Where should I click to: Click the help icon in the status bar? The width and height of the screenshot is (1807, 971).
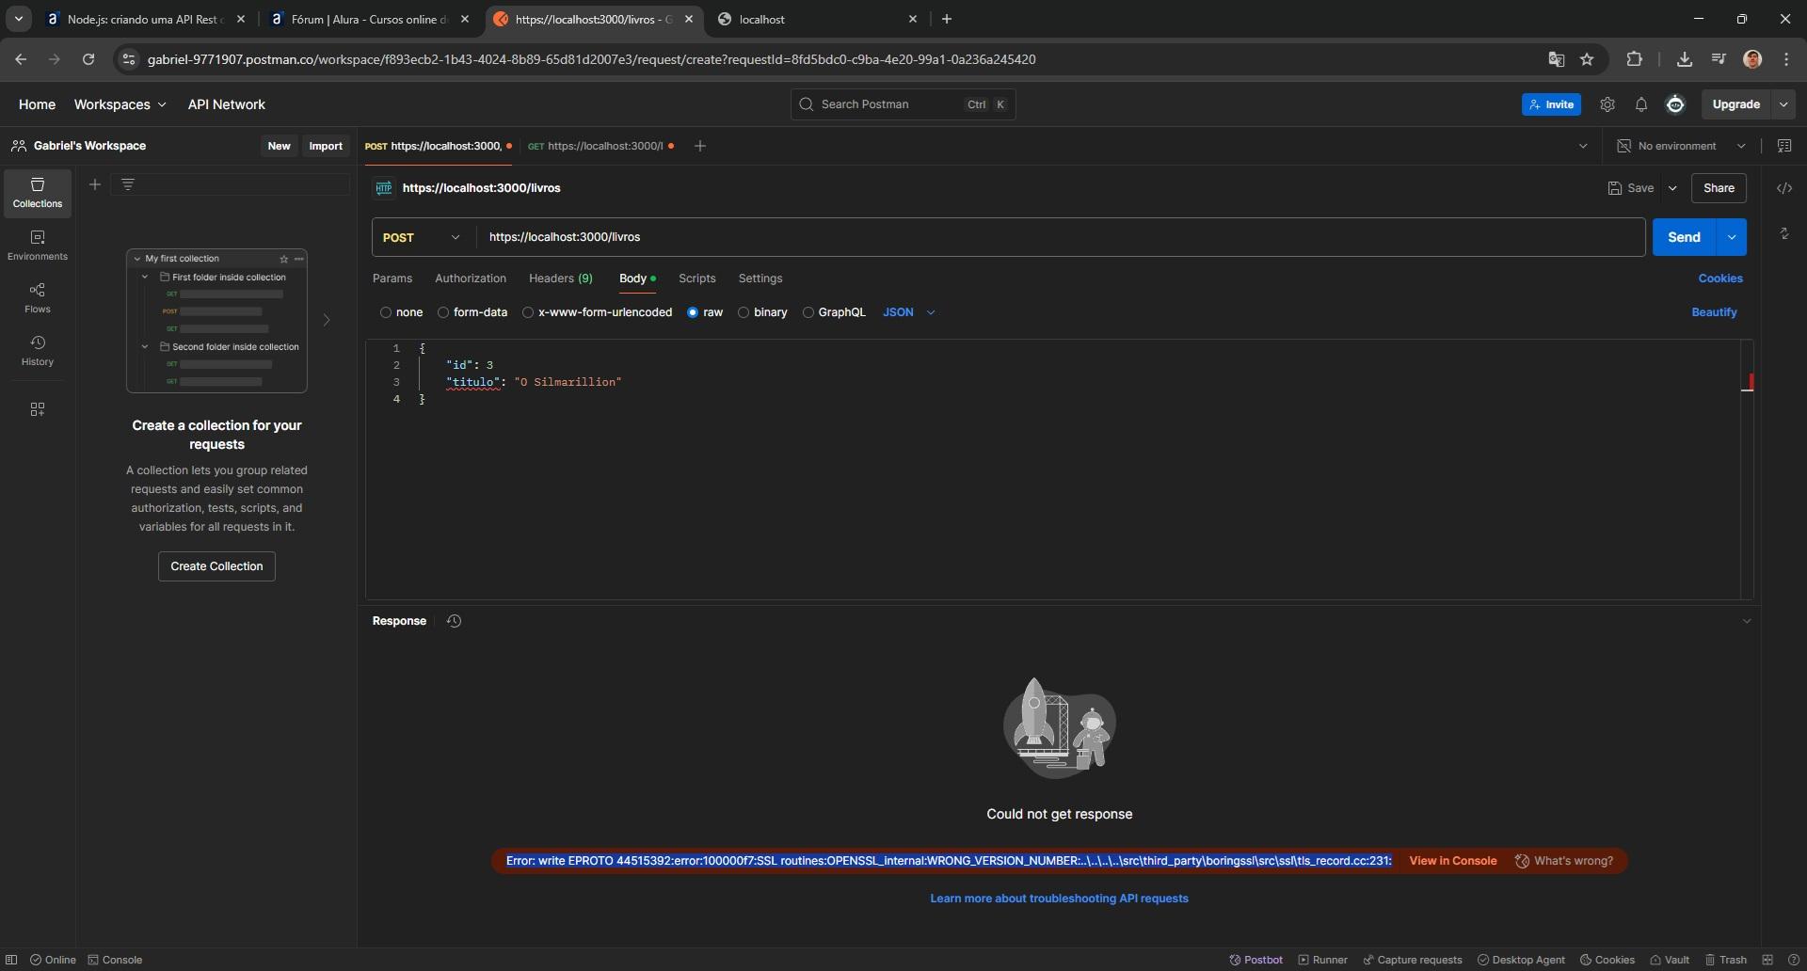1794,960
